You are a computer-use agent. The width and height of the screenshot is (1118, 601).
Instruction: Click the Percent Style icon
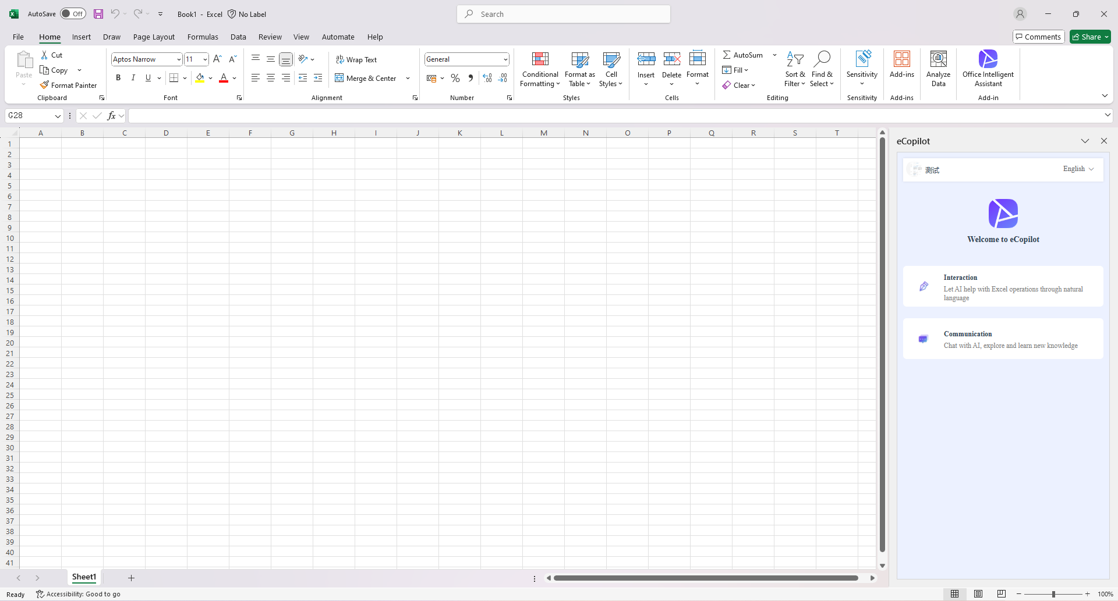click(455, 78)
